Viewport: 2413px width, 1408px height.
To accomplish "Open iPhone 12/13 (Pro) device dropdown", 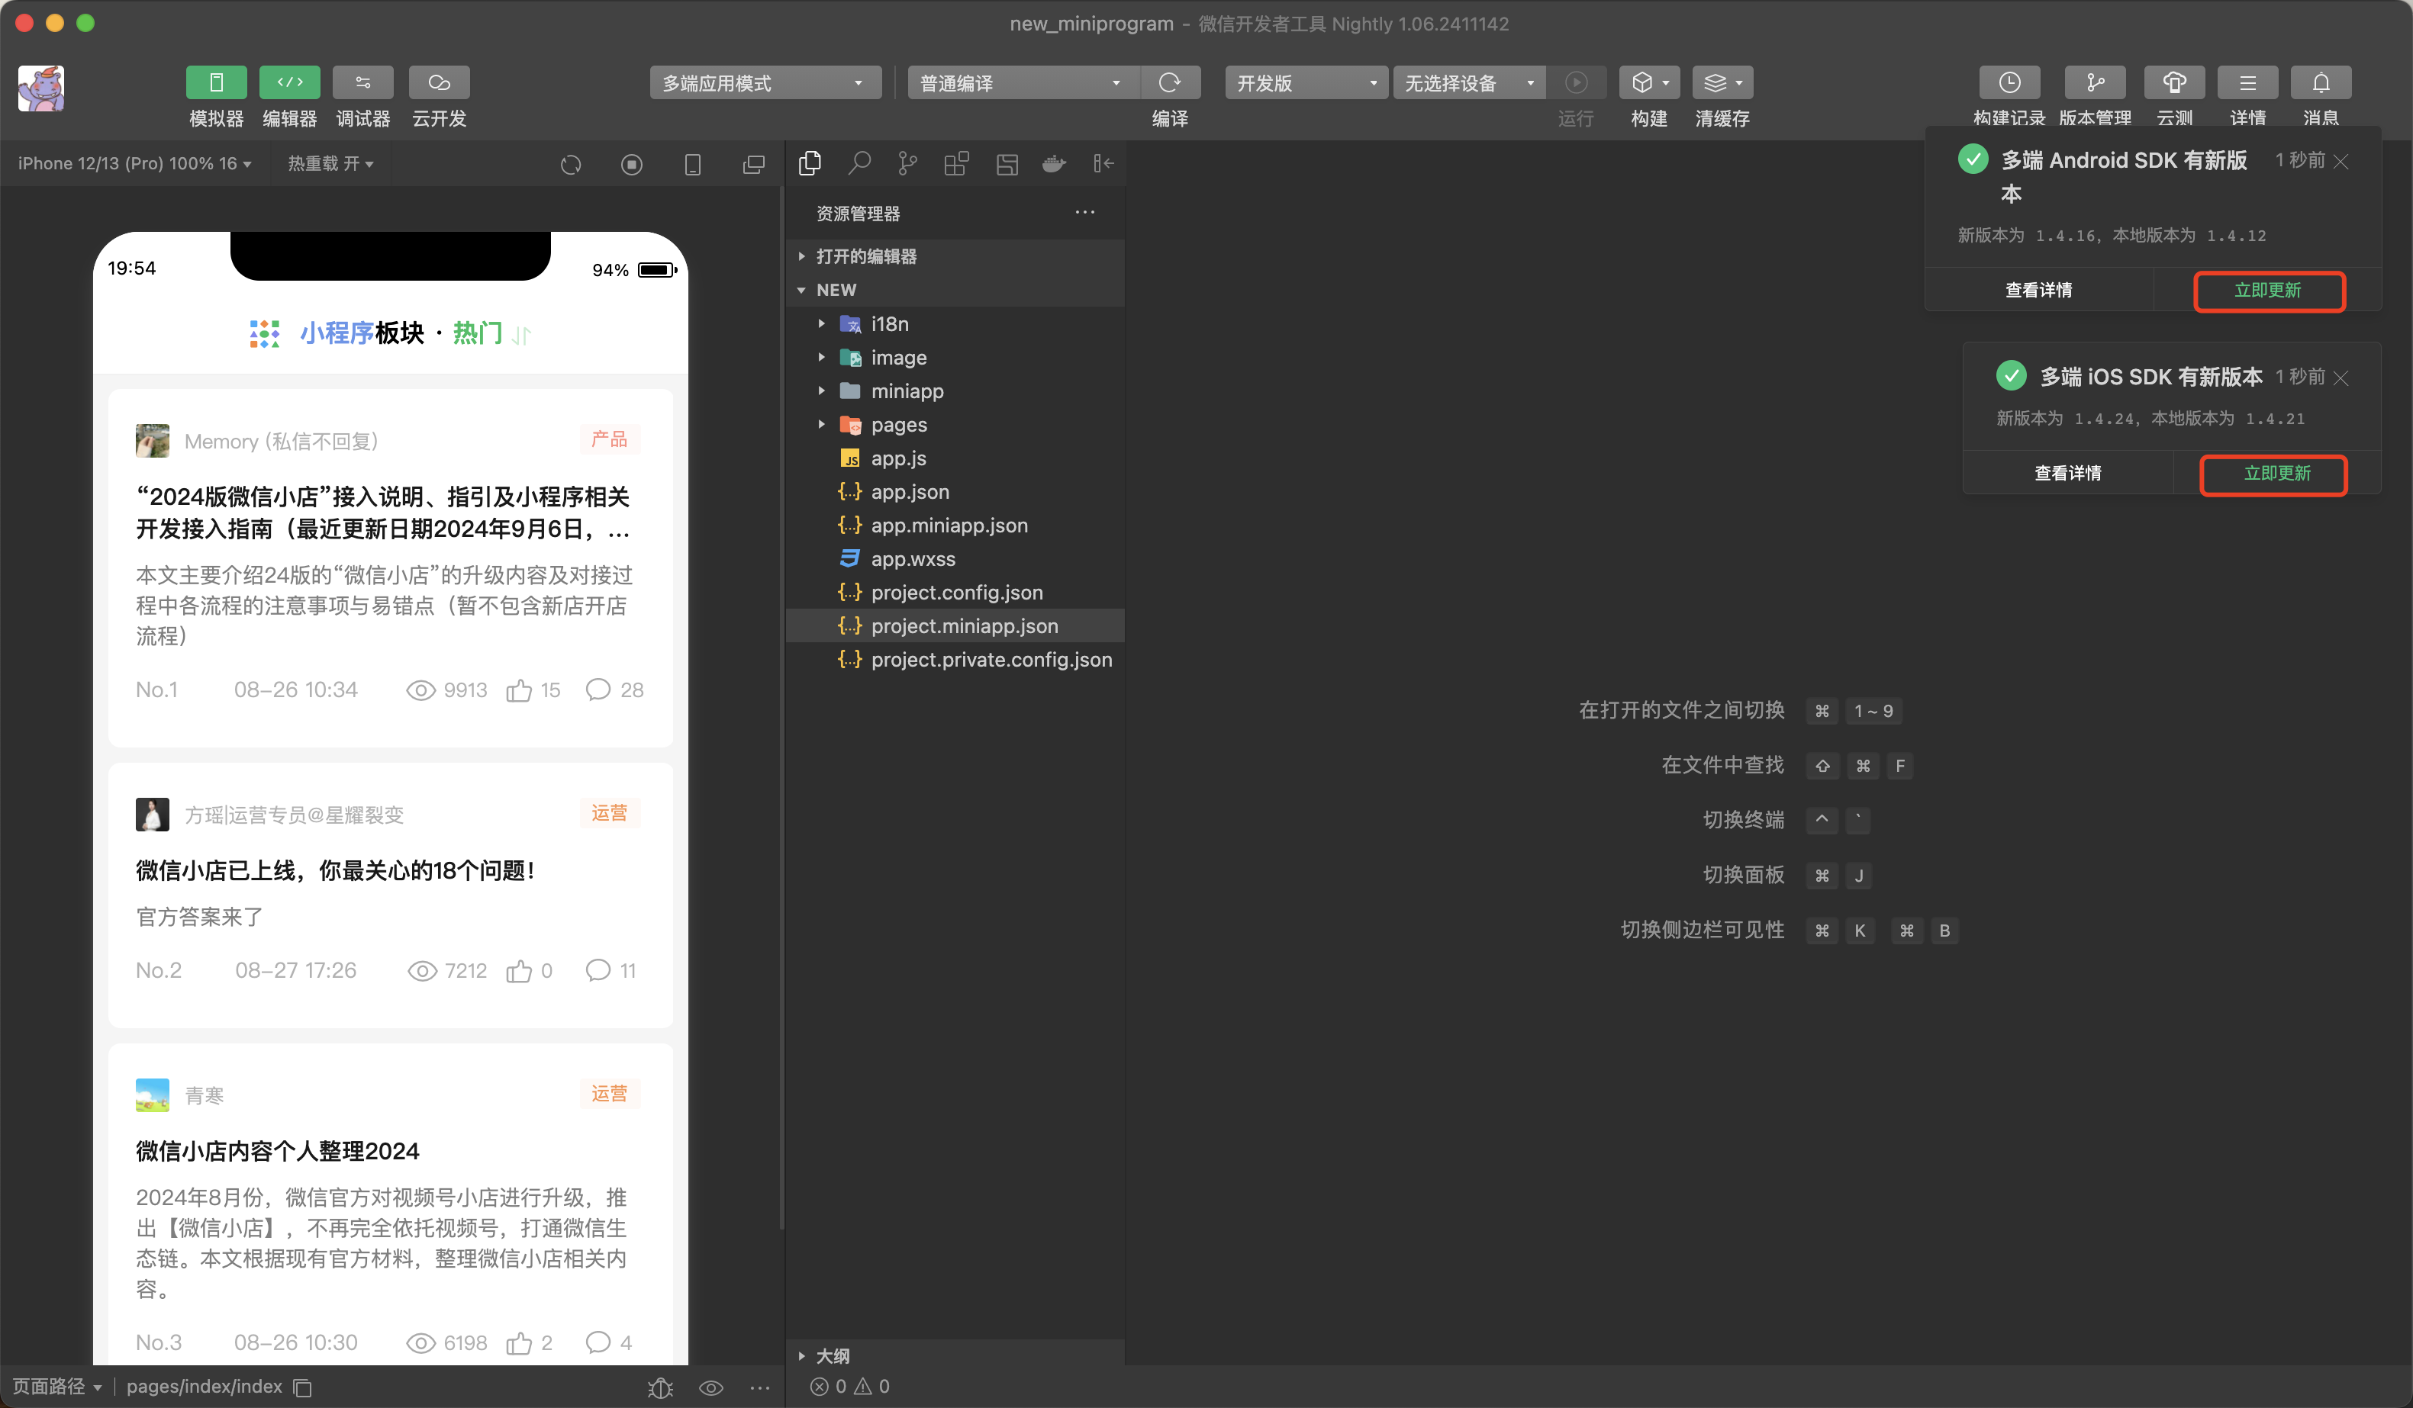I will pos(135,164).
